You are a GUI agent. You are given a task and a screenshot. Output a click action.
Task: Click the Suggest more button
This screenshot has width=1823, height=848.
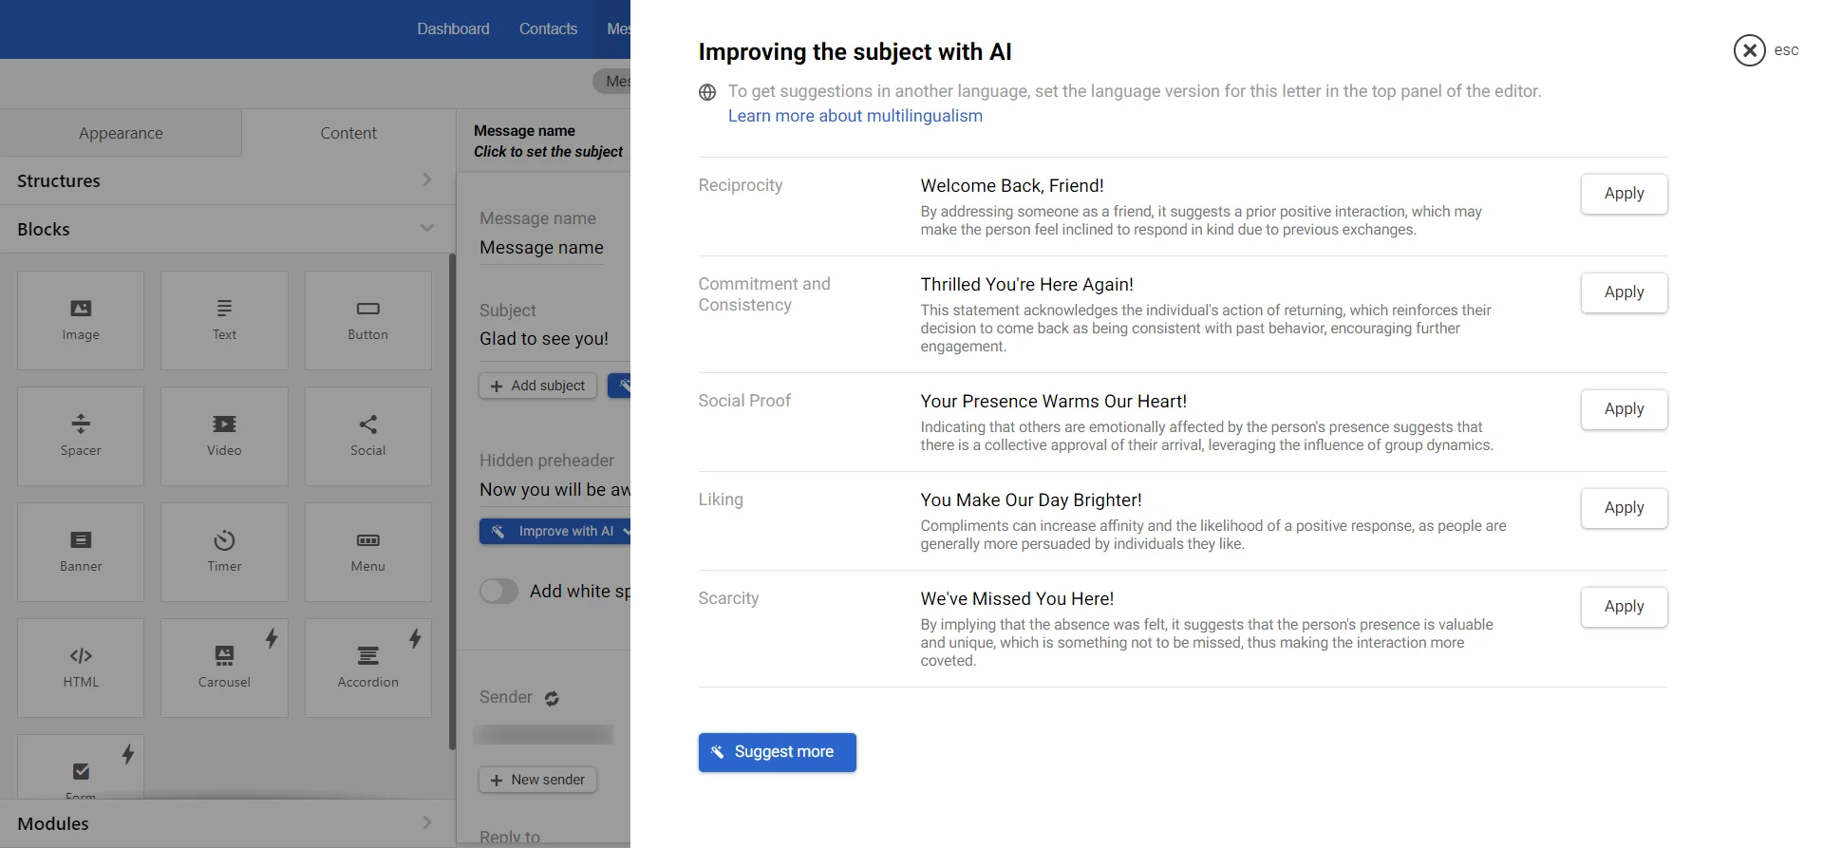tap(777, 752)
